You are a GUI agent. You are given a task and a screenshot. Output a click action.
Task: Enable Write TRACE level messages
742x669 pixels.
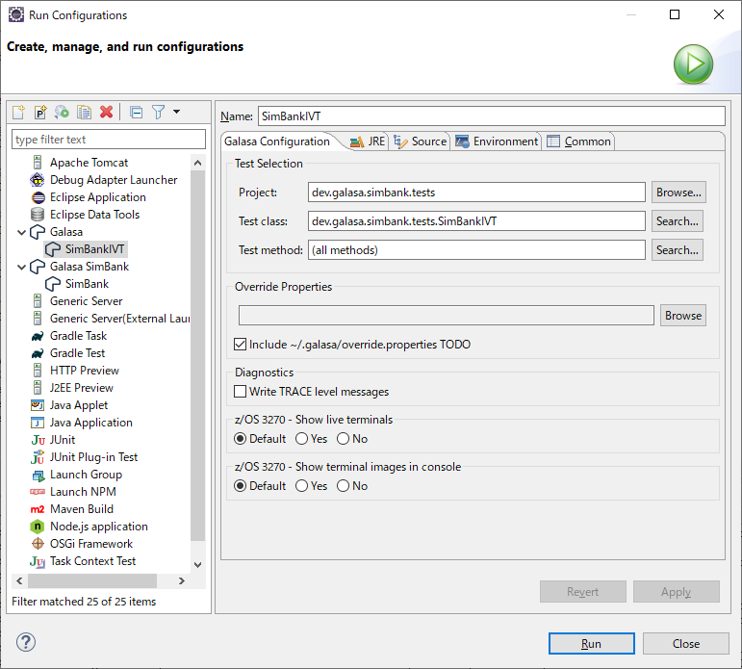241,392
